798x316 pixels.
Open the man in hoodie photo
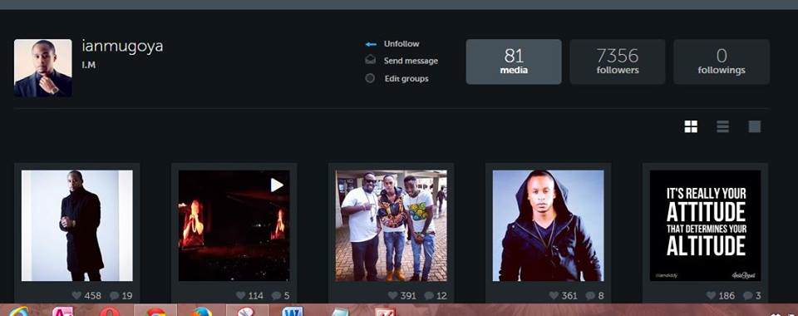(x=548, y=225)
